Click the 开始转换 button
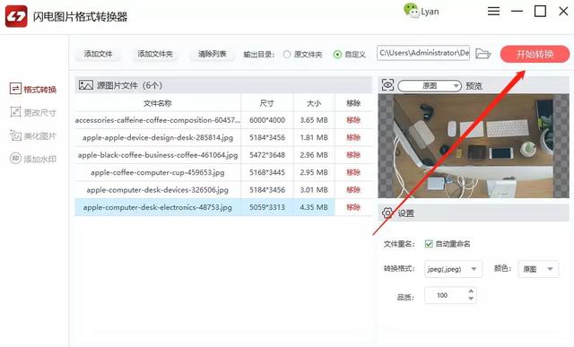This screenshot has height=347, width=574. 535,54
